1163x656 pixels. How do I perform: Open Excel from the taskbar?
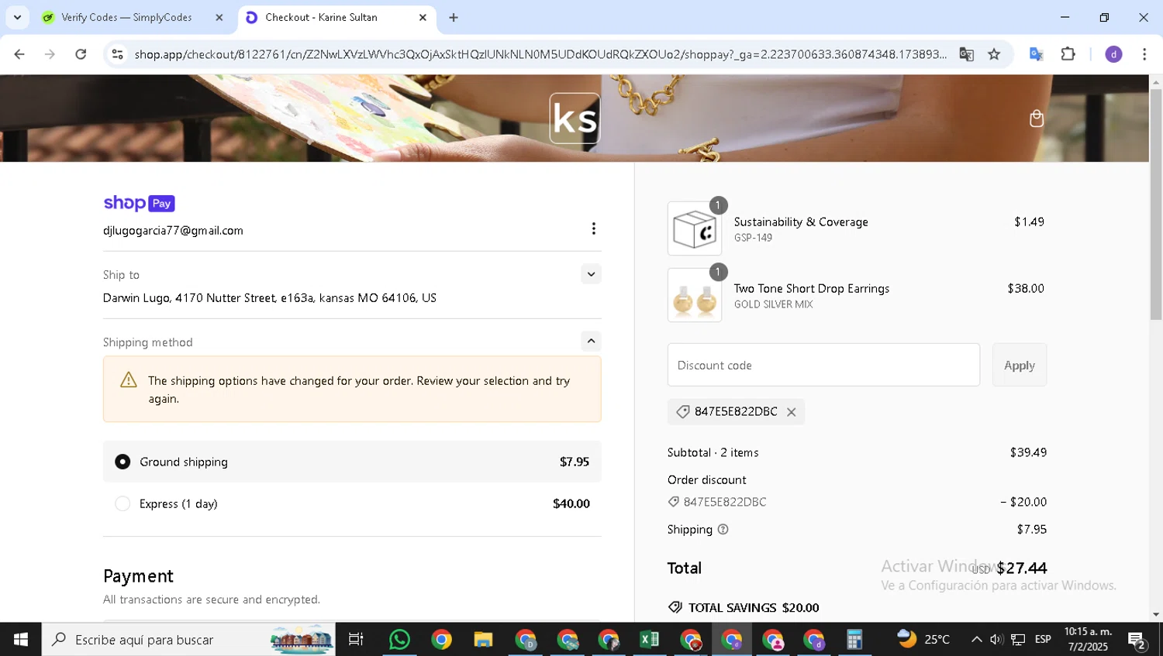(649, 640)
